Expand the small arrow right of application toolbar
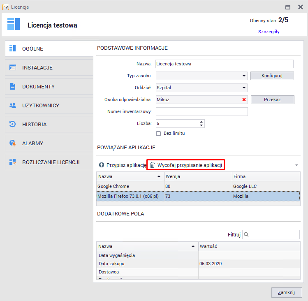This screenshot has height=301, width=308. [296, 165]
